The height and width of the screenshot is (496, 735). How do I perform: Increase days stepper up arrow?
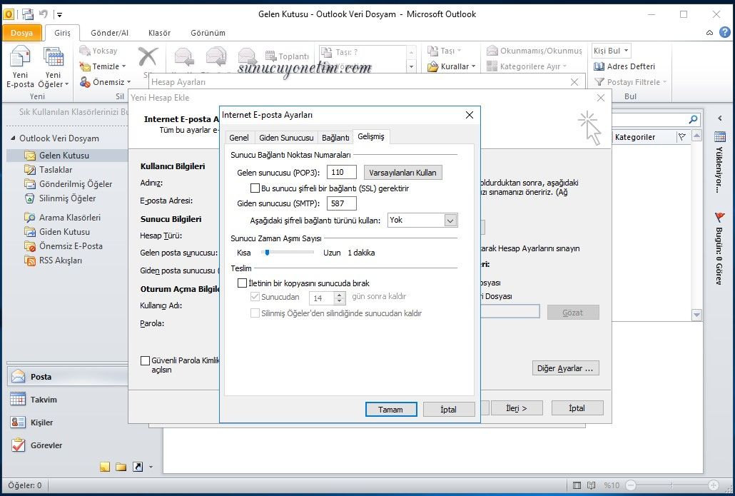coord(340,295)
